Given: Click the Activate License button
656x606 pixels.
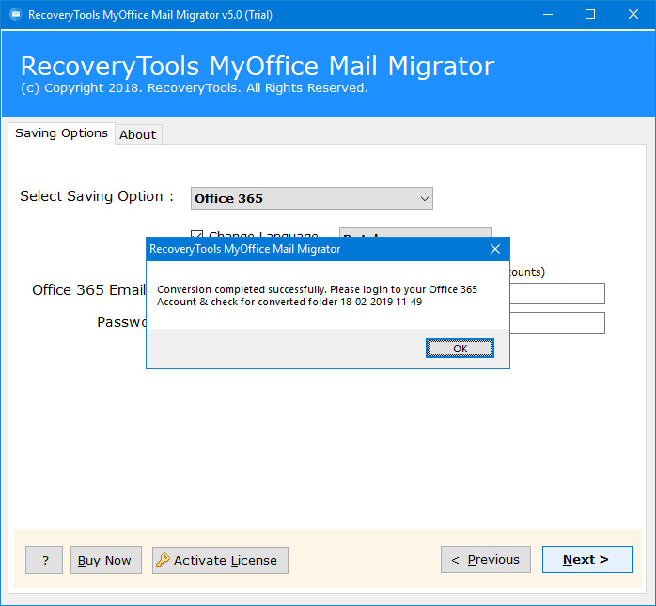Looking at the screenshot, I should pos(220,560).
